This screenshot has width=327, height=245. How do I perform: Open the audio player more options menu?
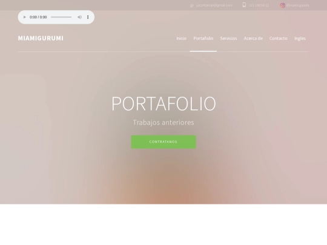click(x=88, y=17)
